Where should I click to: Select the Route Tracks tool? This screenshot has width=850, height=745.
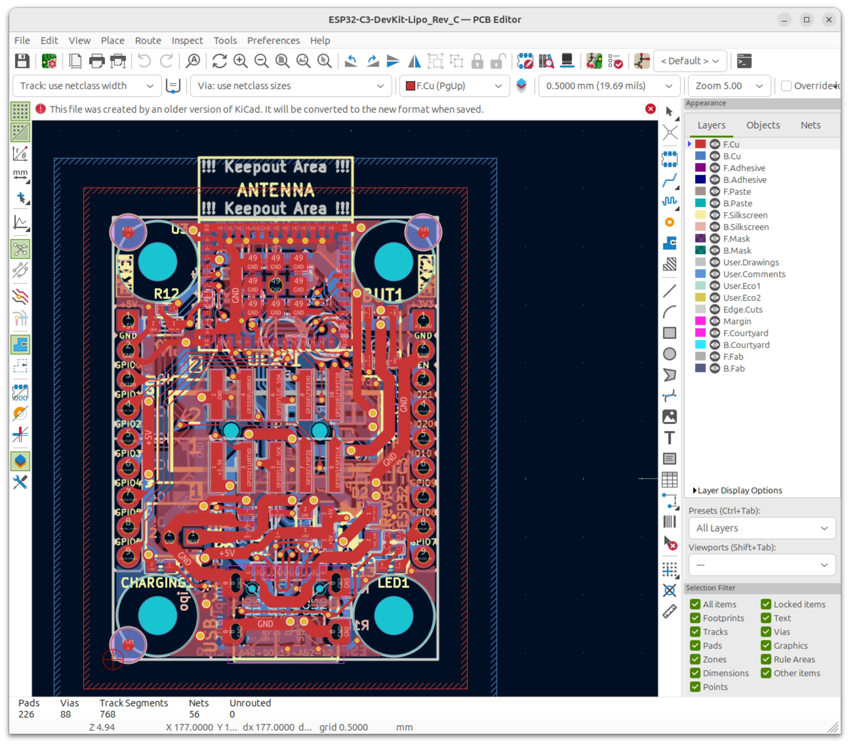pos(669,180)
